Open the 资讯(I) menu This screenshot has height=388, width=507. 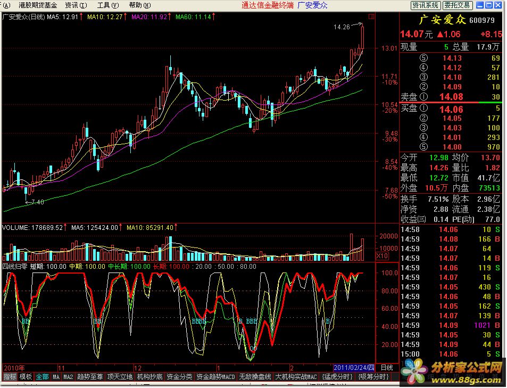(76, 5)
